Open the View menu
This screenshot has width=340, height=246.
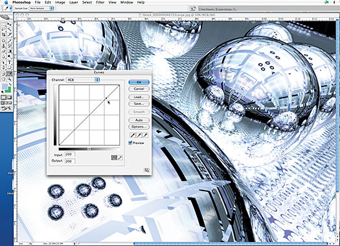112,3
